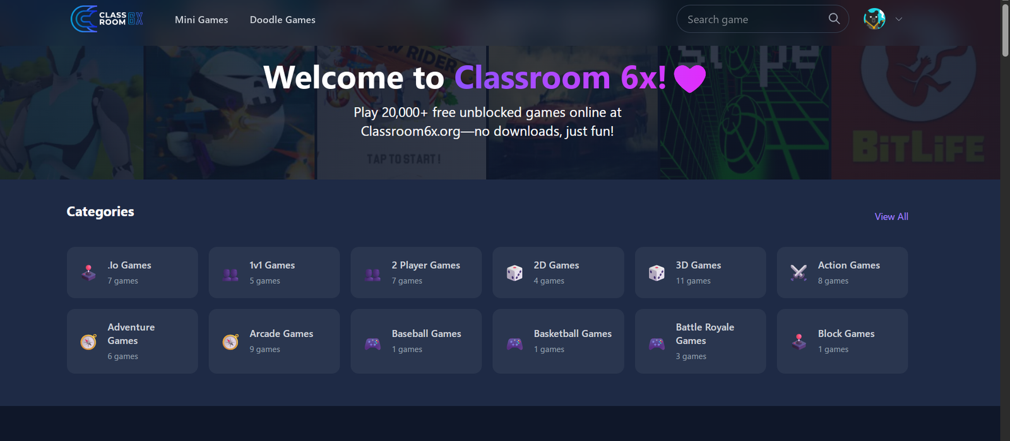This screenshot has height=441, width=1010.
Task: Open the user avatar profile picture
Action: [x=874, y=19]
